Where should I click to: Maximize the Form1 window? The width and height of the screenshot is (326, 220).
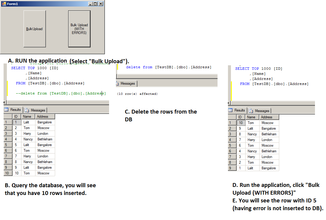95,4
